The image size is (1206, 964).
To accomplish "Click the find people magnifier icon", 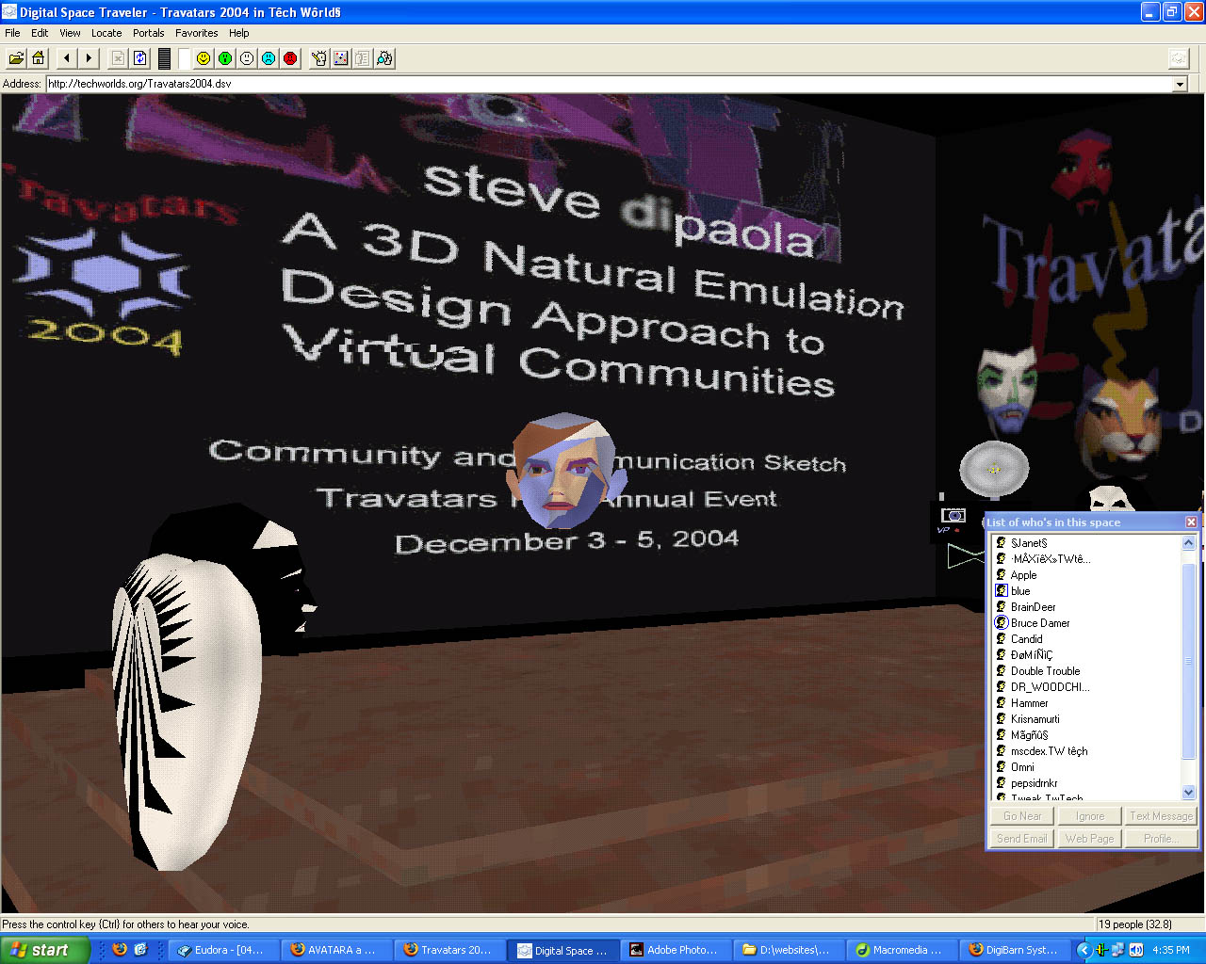I will 384,58.
